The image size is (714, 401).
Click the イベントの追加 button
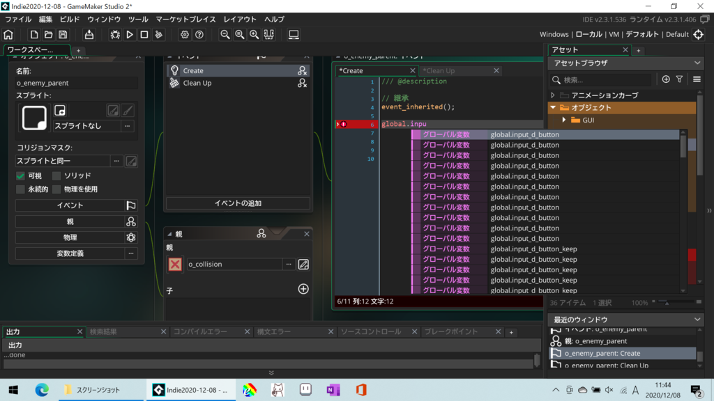tap(238, 203)
